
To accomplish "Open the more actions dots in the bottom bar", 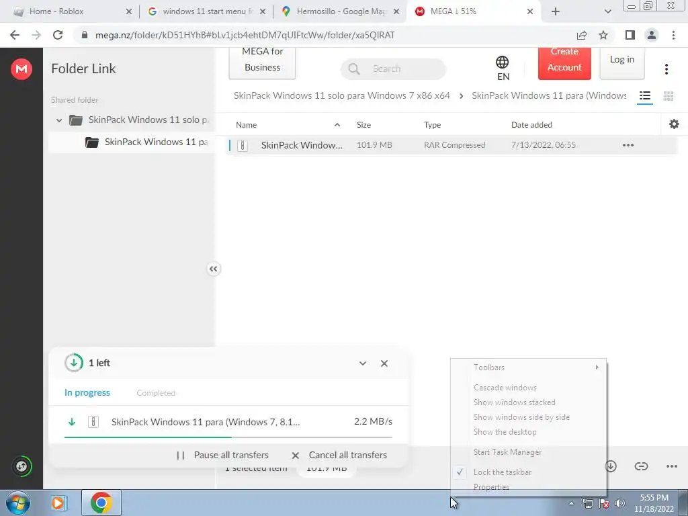I will pos(672,466).
